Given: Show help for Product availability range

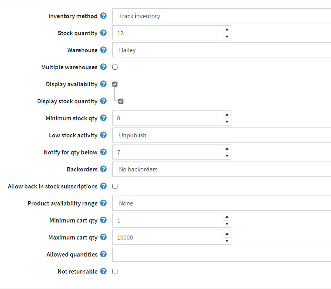Looking at the screenshot, I should [103, 203].
